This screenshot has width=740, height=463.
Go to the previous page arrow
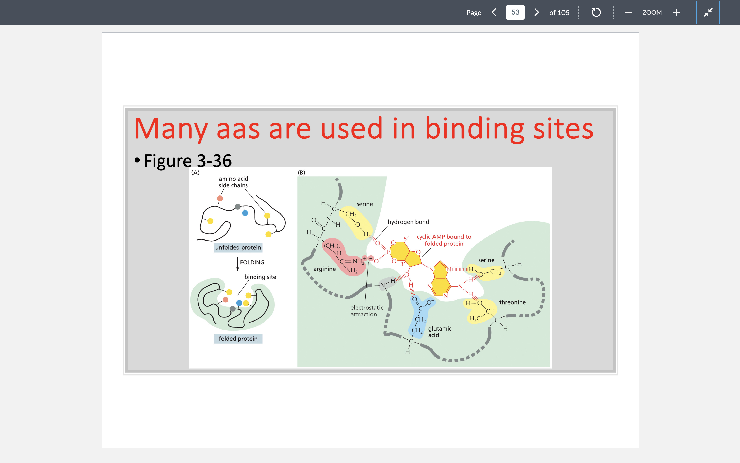pyautogui.click(x=494, y=12)
